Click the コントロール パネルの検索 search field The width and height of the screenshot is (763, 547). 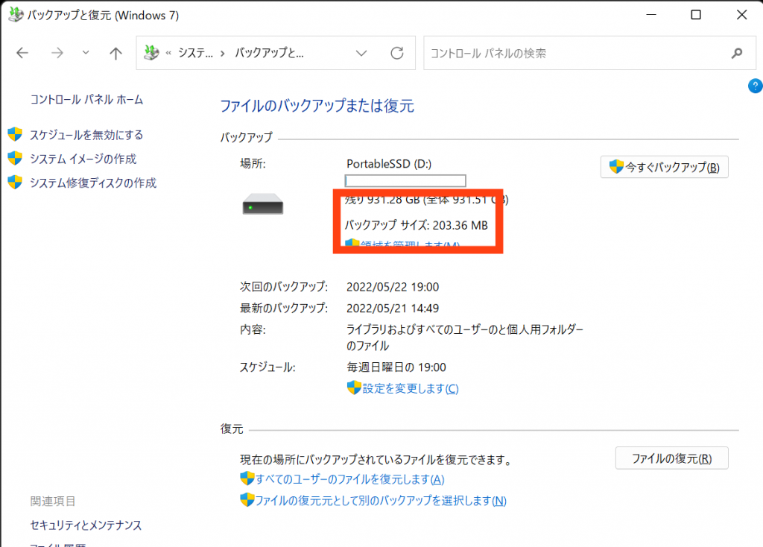574,53
